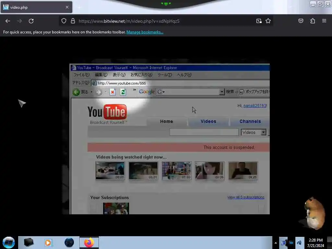Image resolution: width=332 pixels, height=249 pixels.
Task: Click the ポップアップ popup blocker button in video
Action: tap(254, 92)
